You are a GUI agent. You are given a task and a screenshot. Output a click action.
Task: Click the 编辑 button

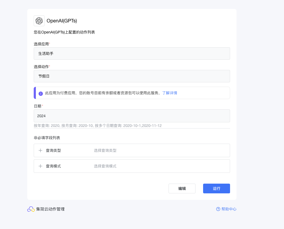pyautogui.click(x=182, y=188)
